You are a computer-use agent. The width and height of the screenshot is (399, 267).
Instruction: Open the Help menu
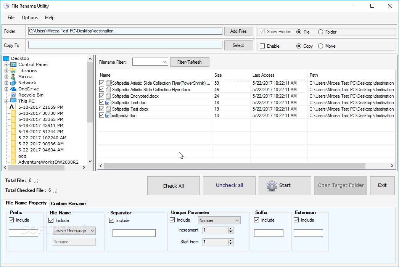50,17
